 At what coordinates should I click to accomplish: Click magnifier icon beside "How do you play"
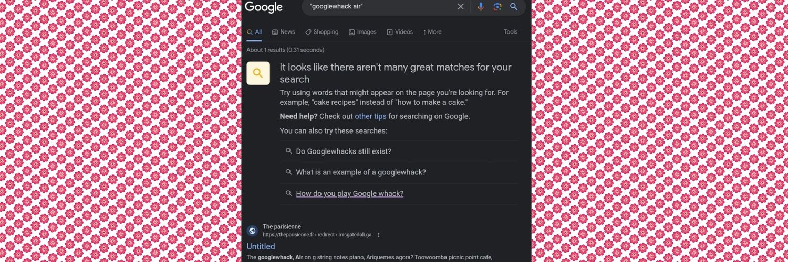[288, 193]
